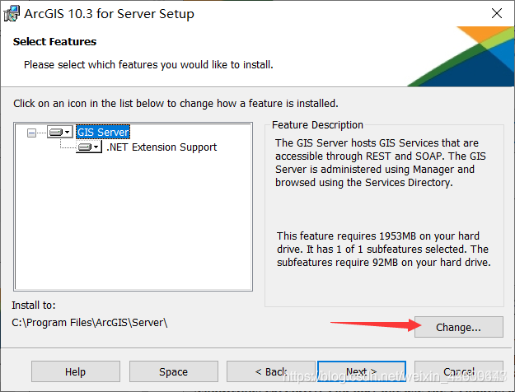The image size is (515, 392).
Task: Open the Help button
Action: pos(76,371)
